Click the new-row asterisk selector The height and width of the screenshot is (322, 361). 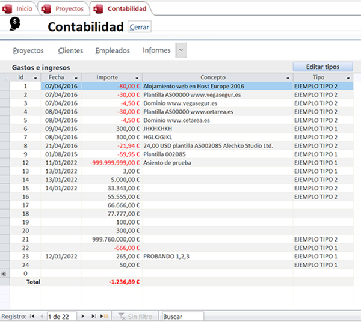(x=5, y=273)
